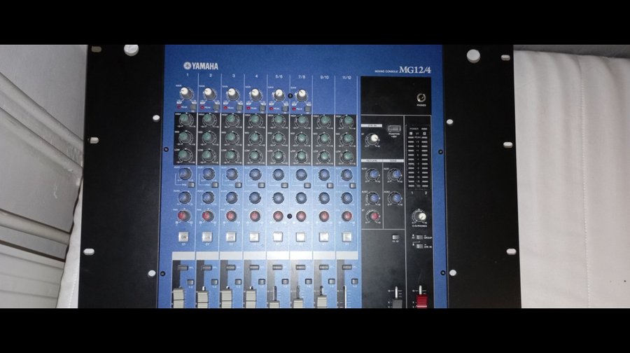Click the 2TR IN level knob
The width and height of the screenshot is (630, 353).
[373, 139]
